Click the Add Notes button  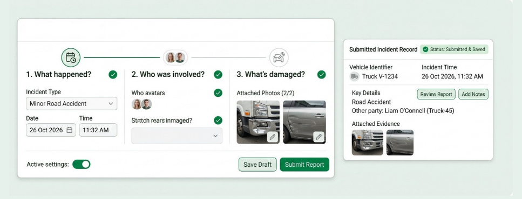click(x=473, y=94)
